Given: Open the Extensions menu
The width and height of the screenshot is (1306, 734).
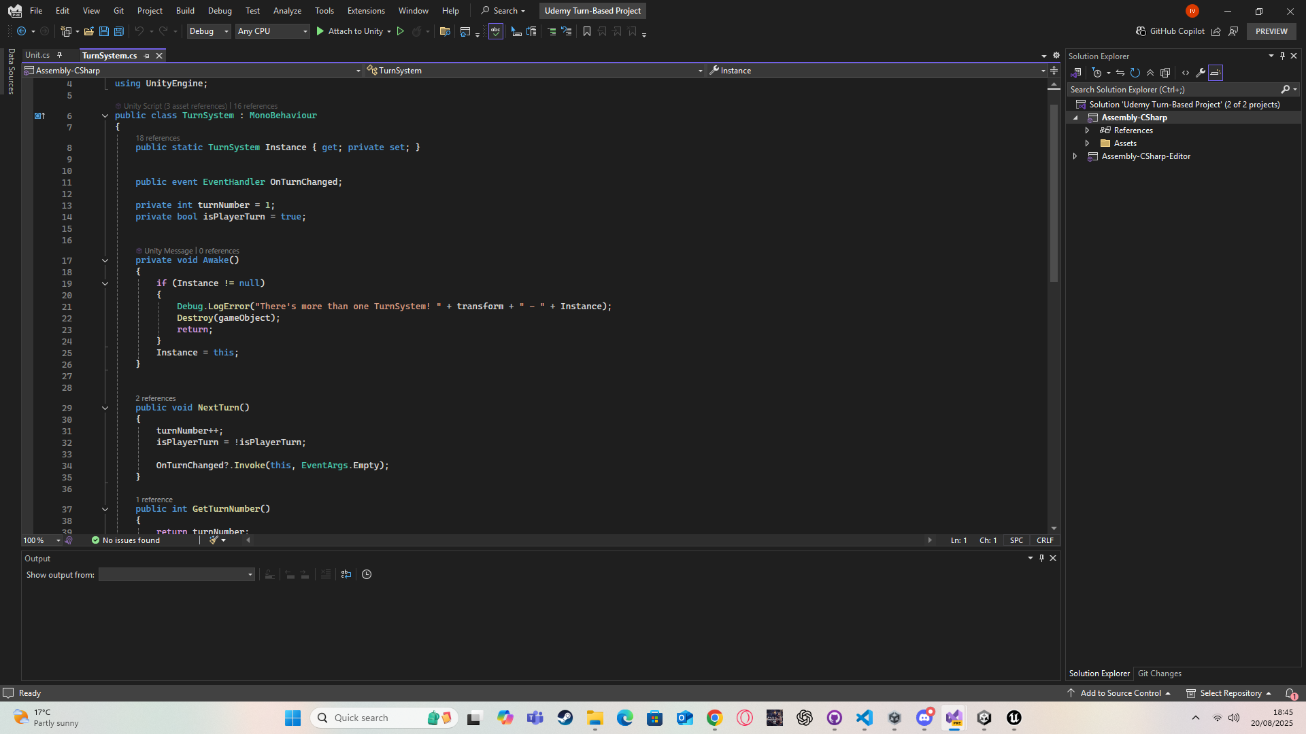Looking at the screenshot, I should click(366, 11).
